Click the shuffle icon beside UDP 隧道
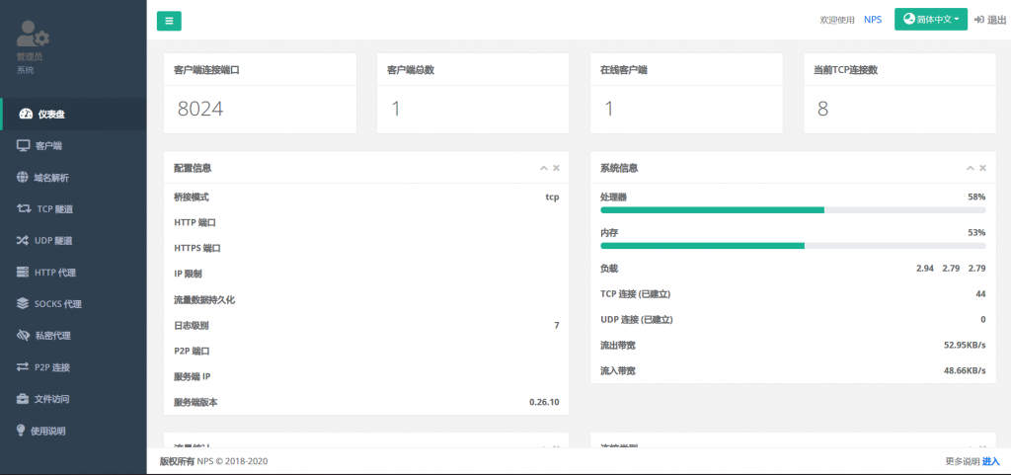The height and width of the screenshot is (475, 1011). [x=24, y=240]
